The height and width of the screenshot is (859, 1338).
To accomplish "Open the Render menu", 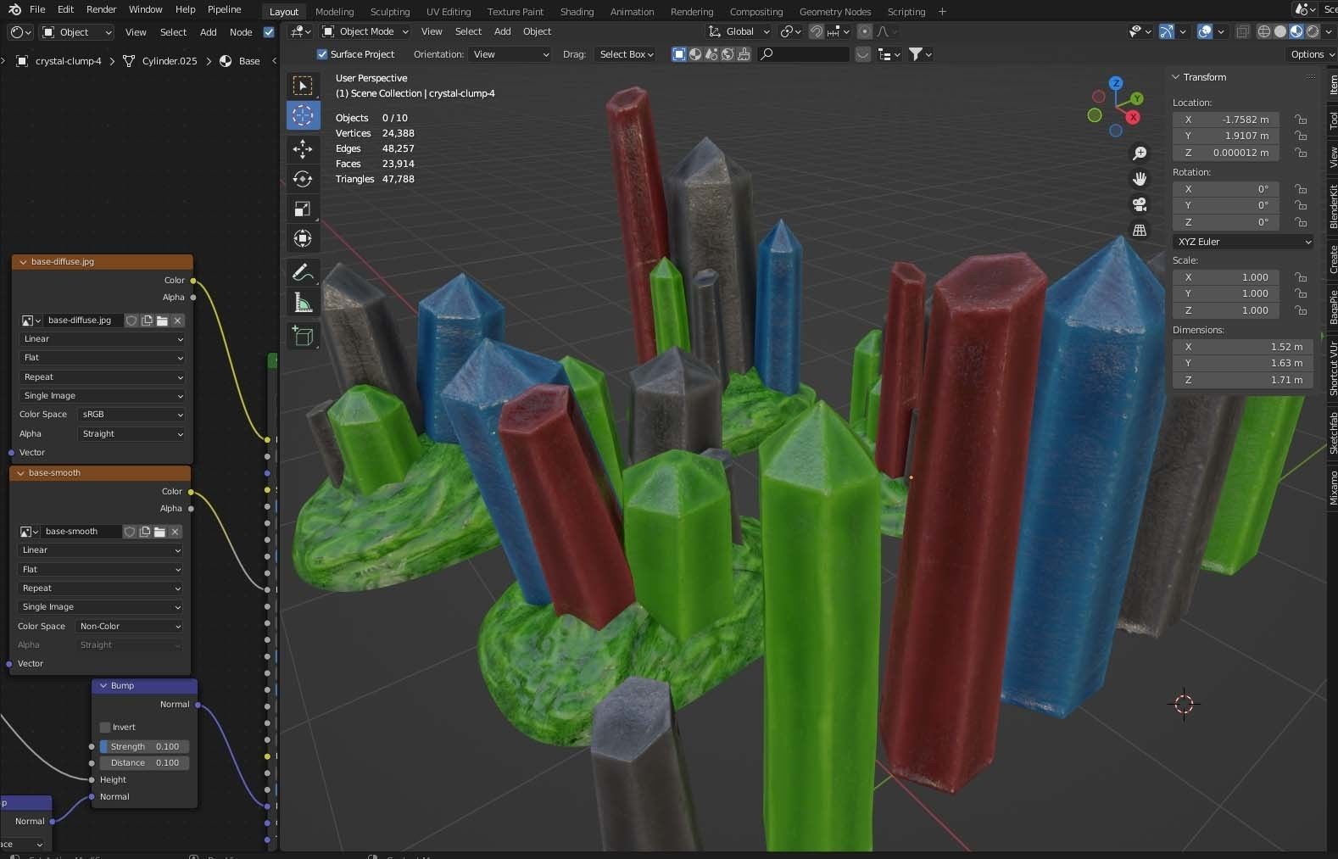I will pos(101,9).
